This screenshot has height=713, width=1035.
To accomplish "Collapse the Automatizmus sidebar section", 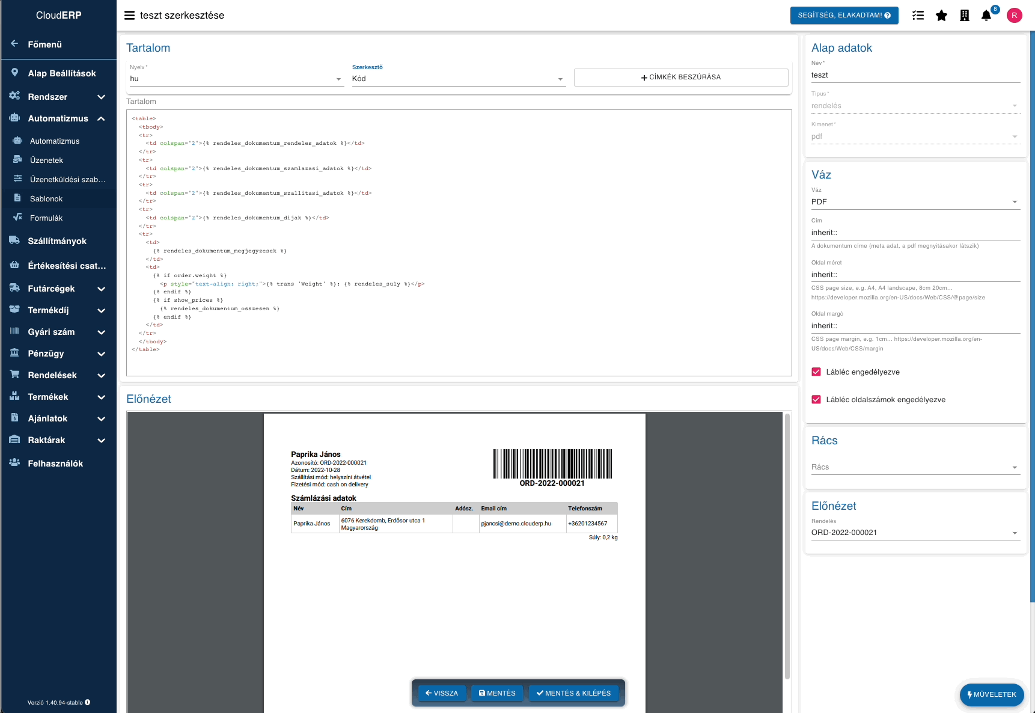I will pos(101,118).
